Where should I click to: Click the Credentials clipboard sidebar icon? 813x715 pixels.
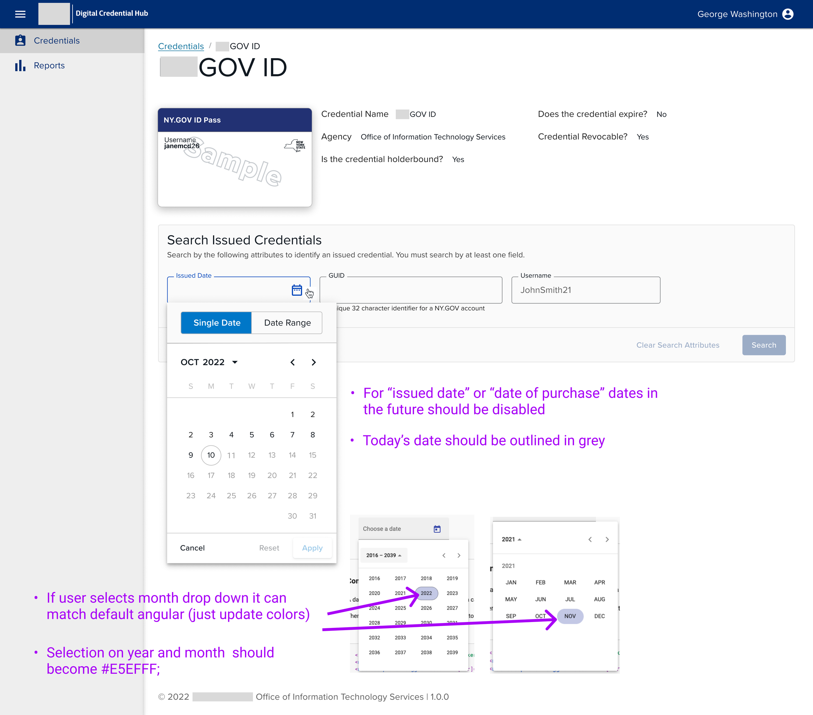tap(20, 41)
